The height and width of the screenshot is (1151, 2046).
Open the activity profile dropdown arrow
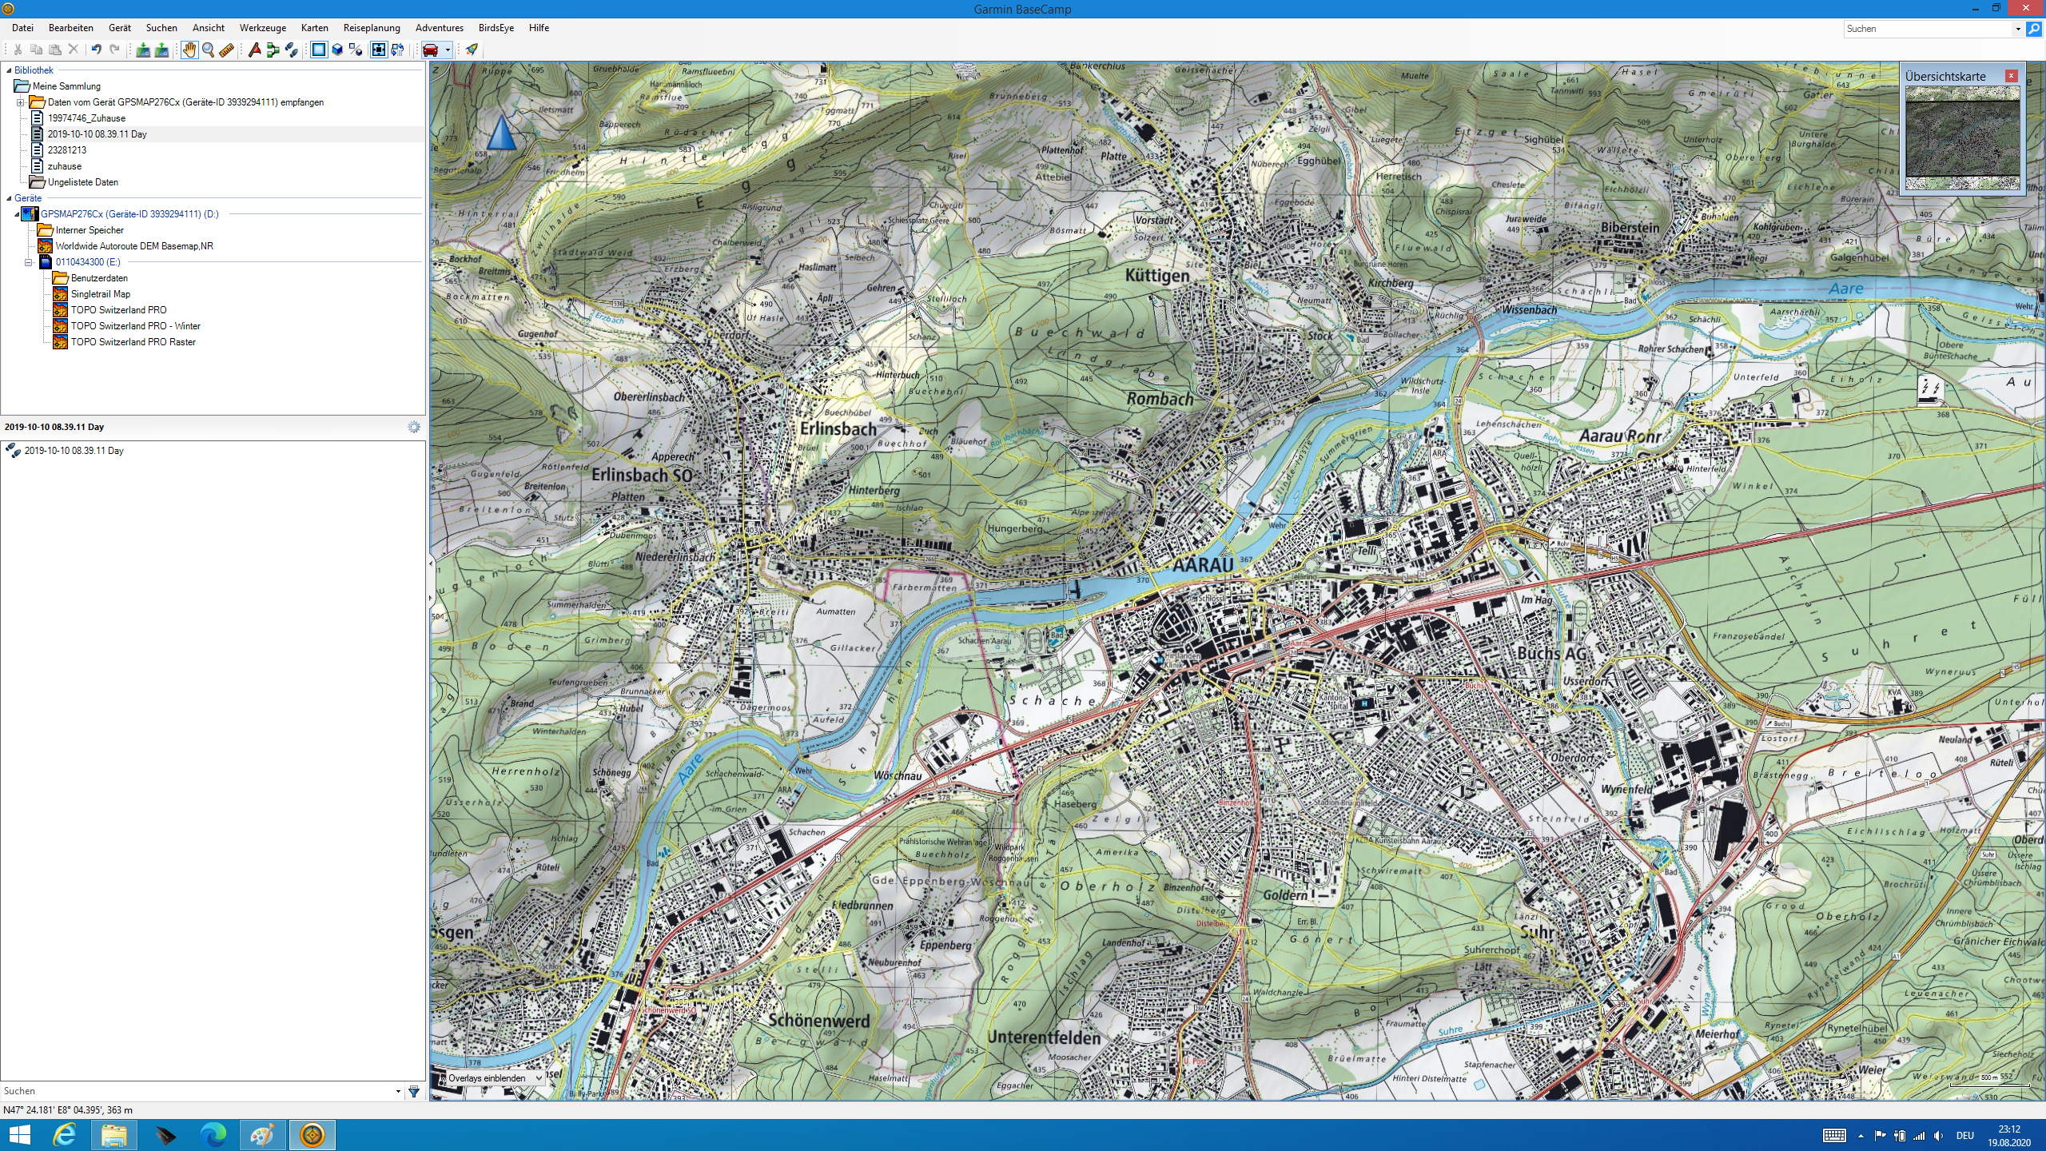click(448, 50)
